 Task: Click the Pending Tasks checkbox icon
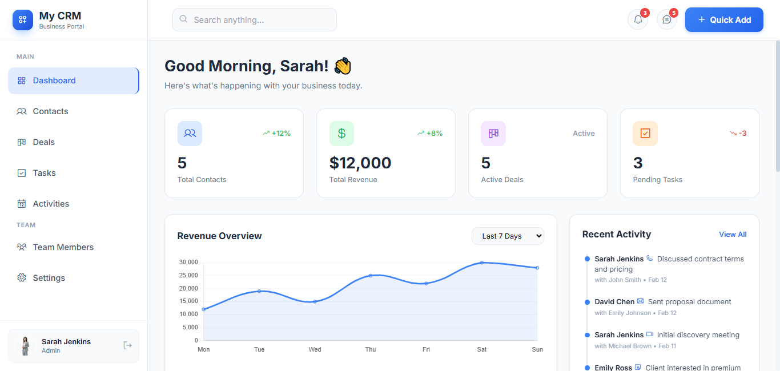point(645,134)
